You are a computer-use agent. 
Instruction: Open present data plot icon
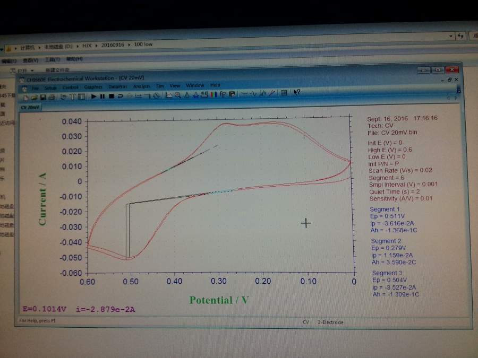pos(168,95)
